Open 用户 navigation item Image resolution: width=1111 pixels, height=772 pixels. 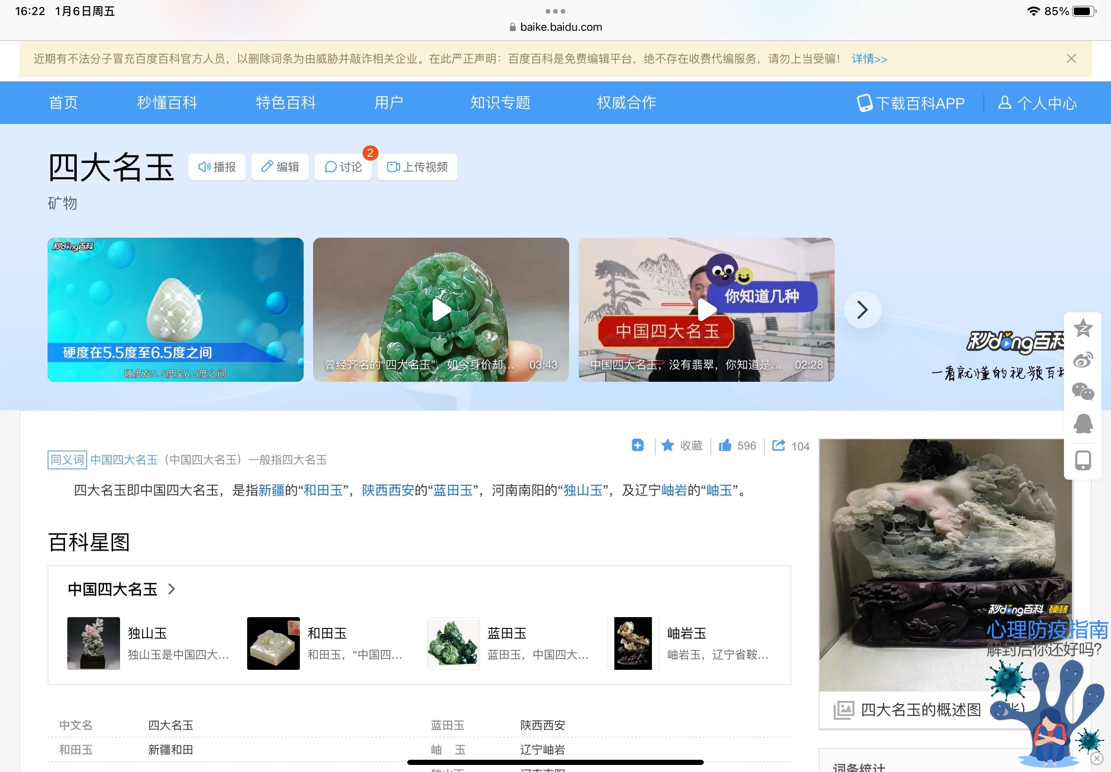coord(389,103)
